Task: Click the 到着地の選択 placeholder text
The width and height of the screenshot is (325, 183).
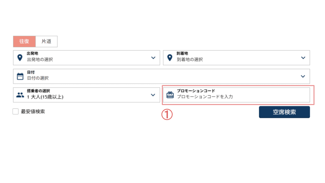Action: click(x=190, y=60)
